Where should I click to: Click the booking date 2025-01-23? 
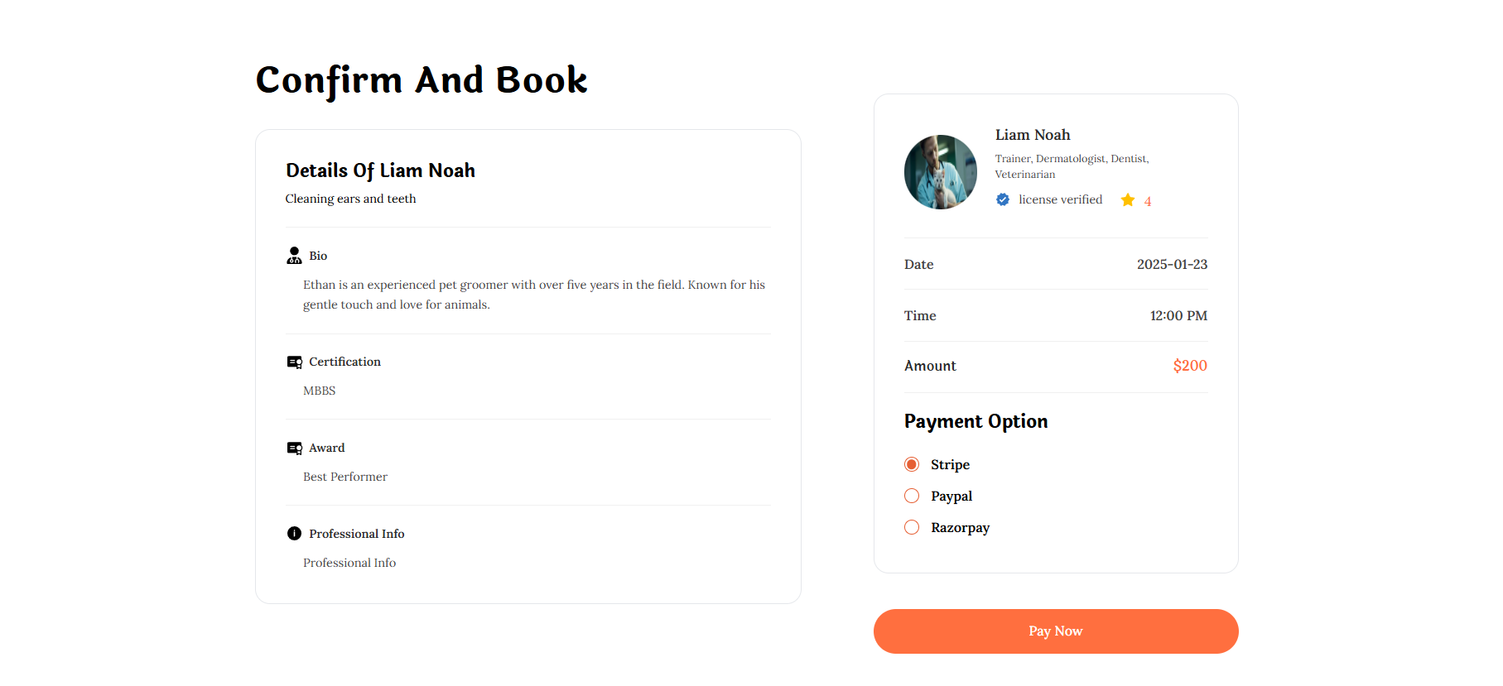[1172, 264]
